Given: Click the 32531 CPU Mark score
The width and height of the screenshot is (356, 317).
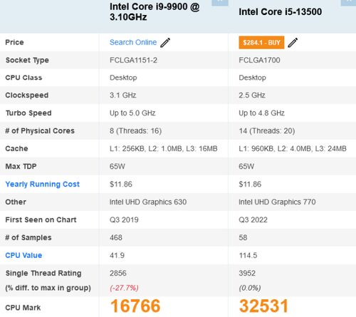Looking at the screenshot, I should click(x=263, y=306).
